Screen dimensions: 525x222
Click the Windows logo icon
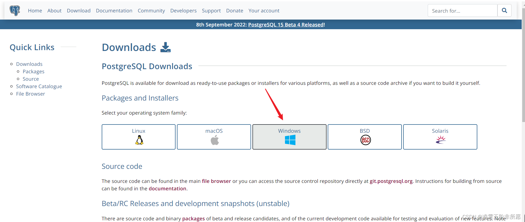tap(290, 140)
